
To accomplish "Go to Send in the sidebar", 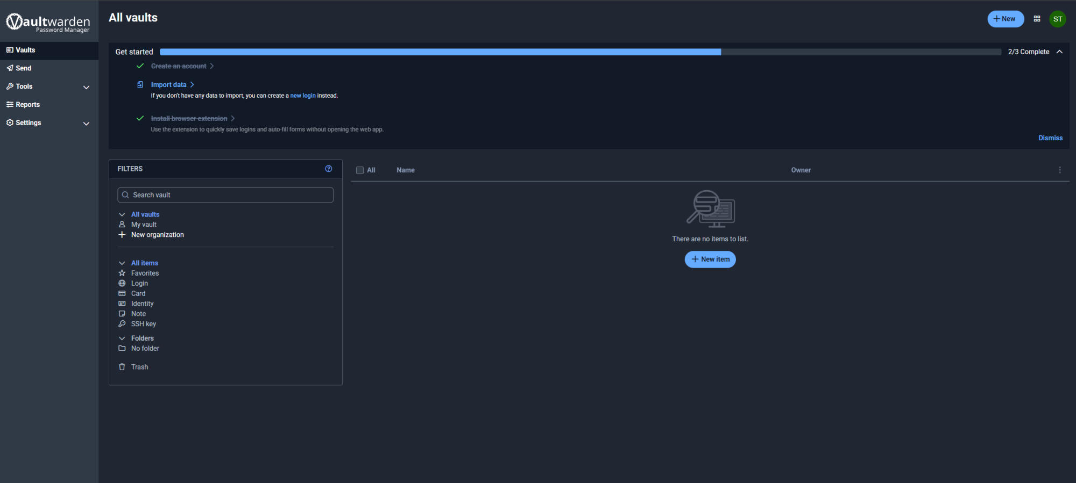I will point(24,68).
